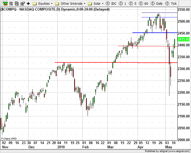
Task: Click the 04 date label above 2010
Action: pyautogui.click(x=59, y=143)
